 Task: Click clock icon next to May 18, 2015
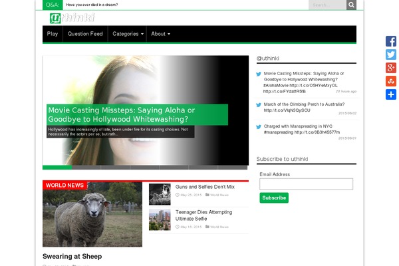click(178, 227)
